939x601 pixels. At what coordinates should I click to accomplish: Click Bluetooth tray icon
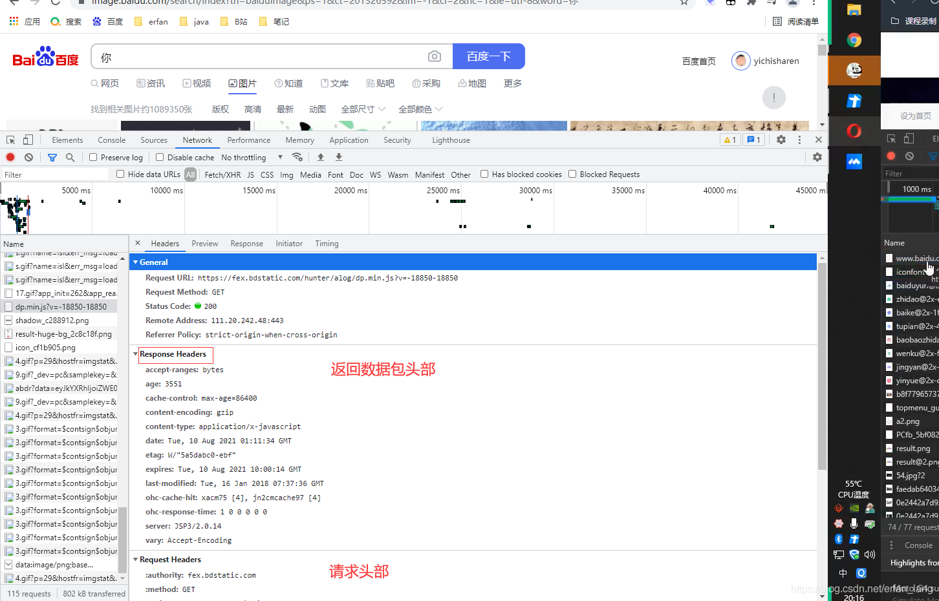click(x=839, y=539)
